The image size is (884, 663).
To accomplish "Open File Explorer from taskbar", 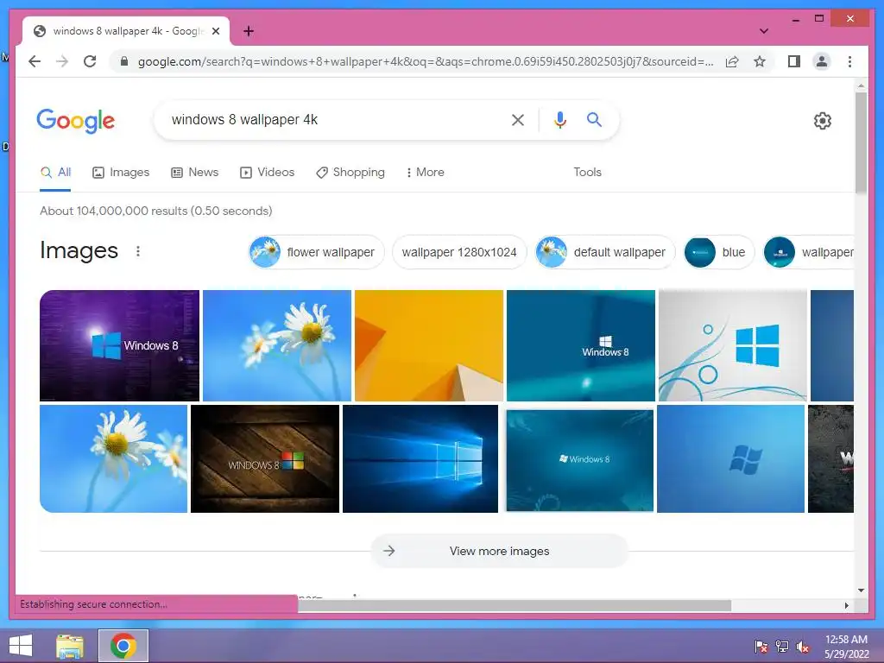I will click(70, 646).
